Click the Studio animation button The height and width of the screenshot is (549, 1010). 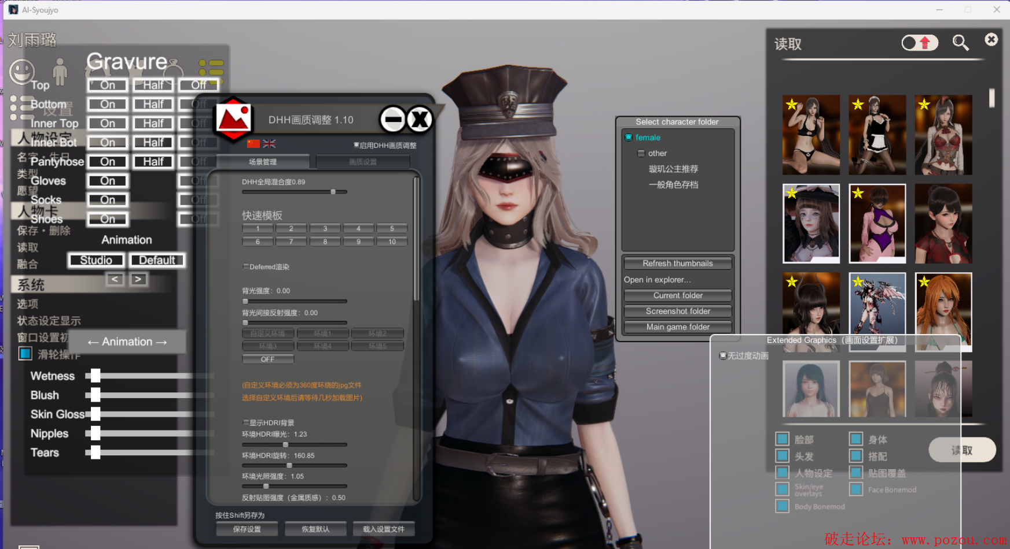click(96, 260)
